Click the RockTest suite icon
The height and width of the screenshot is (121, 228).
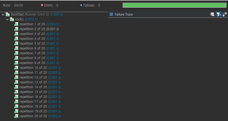point(8,15)
